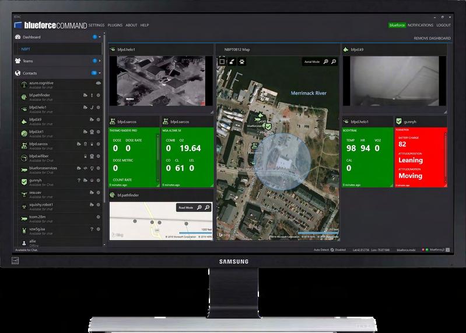Open the SETTINGS menu
Image resolution: width=466 pixels, height=333 pixels.
[x=96, y=25]
